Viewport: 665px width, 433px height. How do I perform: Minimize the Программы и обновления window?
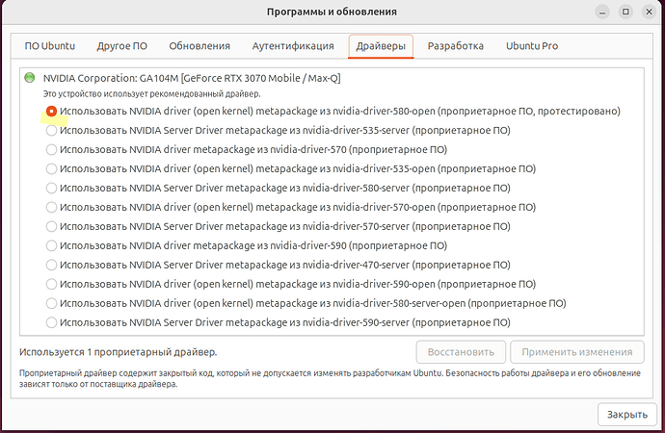pyautogui.click(x=602, y=12)
